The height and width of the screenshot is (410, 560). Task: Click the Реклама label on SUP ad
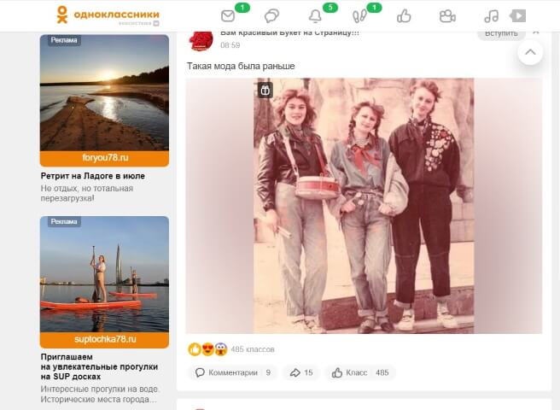point(64,221)
